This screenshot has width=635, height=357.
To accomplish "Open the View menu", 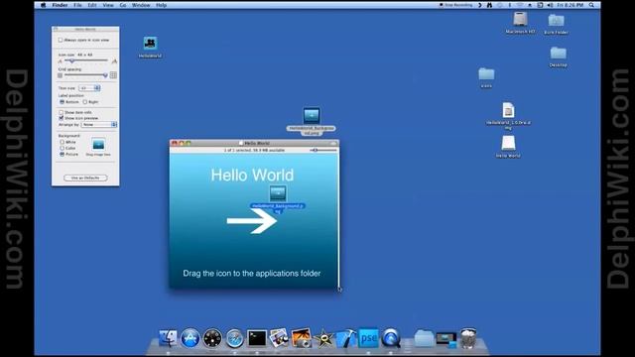I will pos(108,5).
